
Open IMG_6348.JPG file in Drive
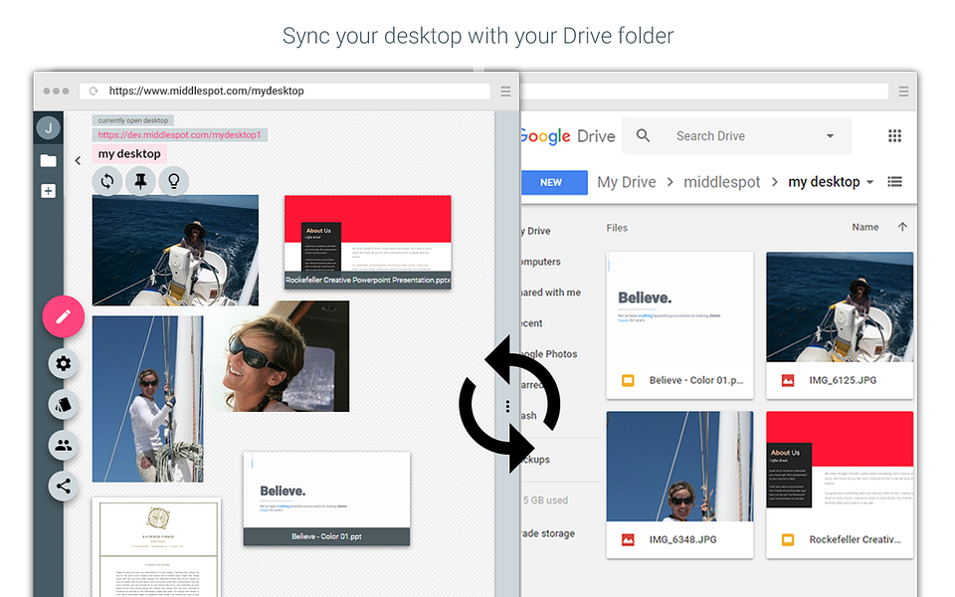pos(679,485)
